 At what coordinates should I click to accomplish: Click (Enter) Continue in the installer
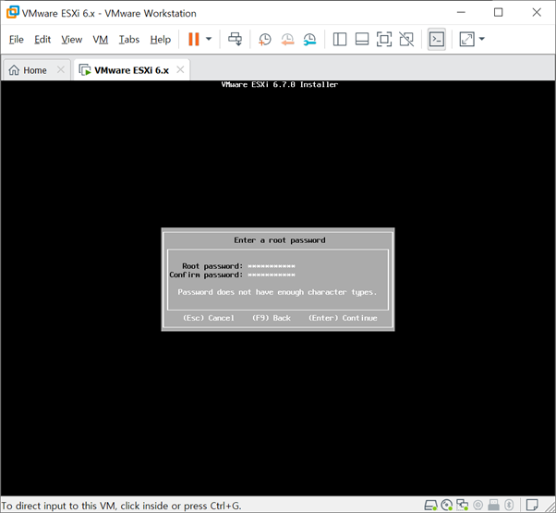343,318
